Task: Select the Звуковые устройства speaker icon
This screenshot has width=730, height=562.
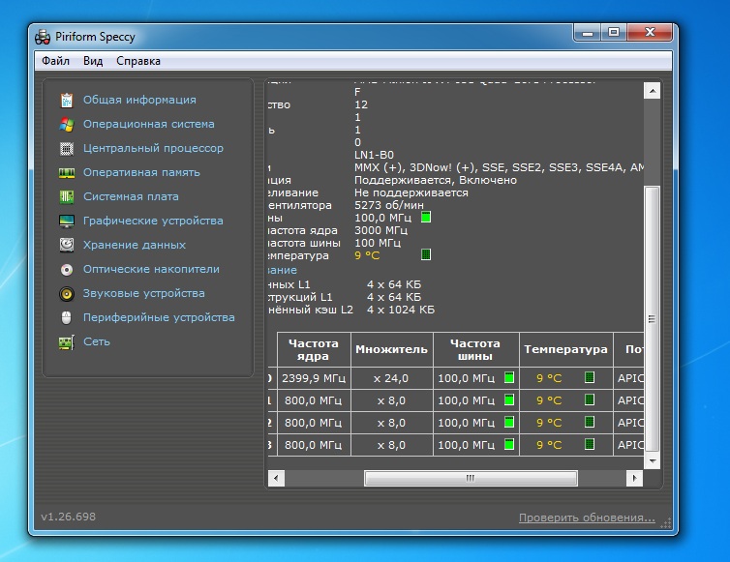Action: pyautogui.click(x=66, y=293)
